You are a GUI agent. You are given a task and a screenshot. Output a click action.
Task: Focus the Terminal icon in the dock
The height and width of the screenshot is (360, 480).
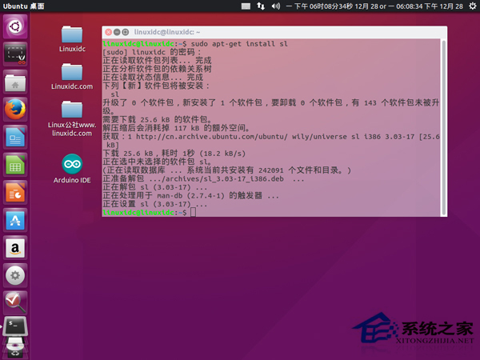pos(15,326)
